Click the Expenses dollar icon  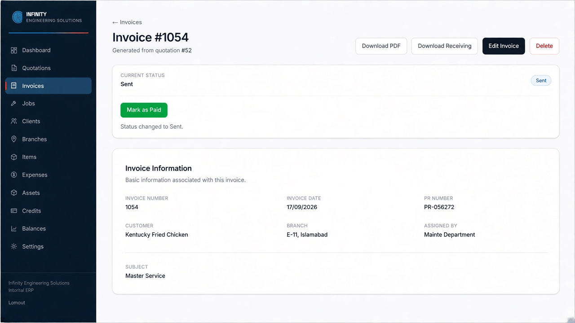point(14,175)
